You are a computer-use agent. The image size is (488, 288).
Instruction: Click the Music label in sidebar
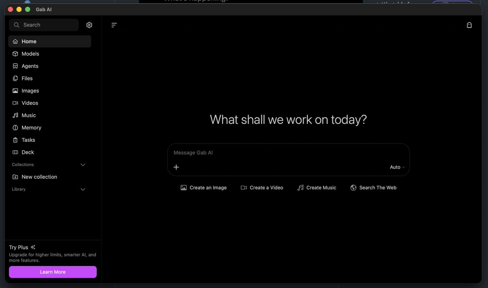pyautogui.click(x=29, y=115)
